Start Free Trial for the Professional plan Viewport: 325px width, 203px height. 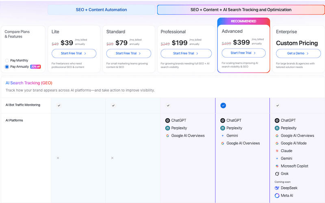tap(186, 53)
